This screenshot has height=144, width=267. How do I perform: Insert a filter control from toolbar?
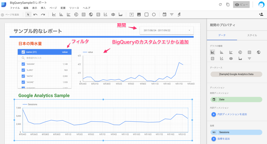[172, 15]
